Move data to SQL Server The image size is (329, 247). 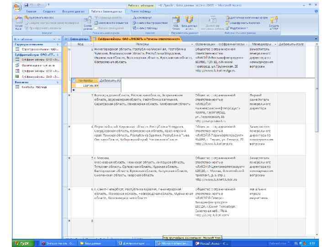(x=176, y=23)
